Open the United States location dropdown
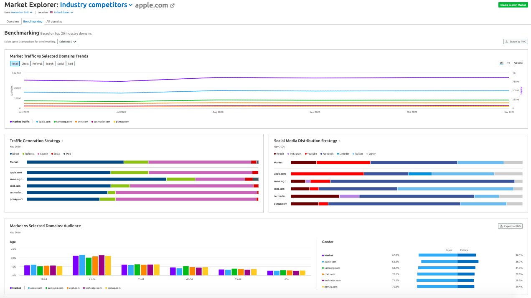Screen dimensions: 531x298 pos(64,13)
